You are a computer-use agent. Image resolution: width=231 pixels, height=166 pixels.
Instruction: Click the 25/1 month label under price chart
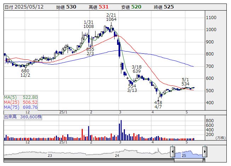coord(63,112)
